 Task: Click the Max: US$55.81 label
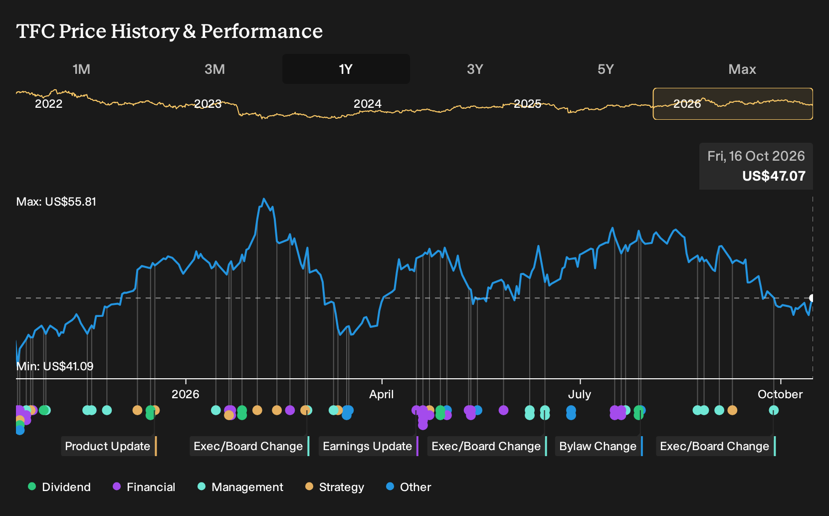point(56,202)
